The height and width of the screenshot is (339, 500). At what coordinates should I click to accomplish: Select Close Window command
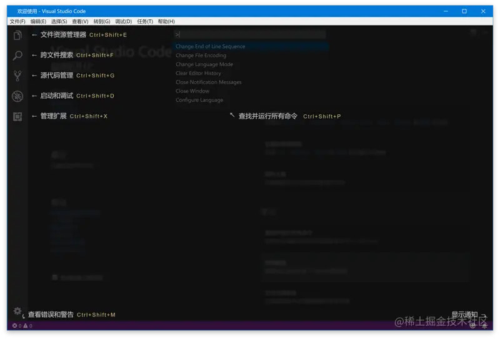pyautogui.click(x=251, y=91)
